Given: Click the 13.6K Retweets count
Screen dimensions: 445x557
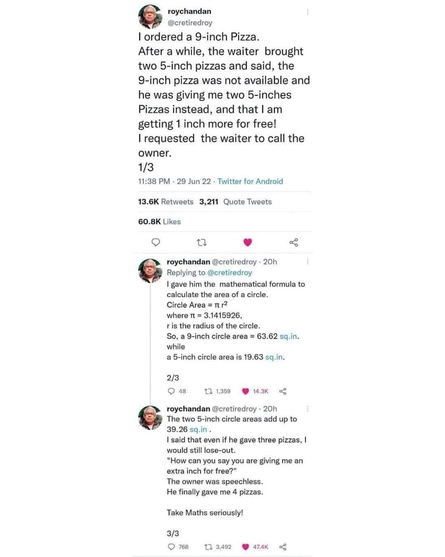Looking at the screenshot, I should point(166,202).
